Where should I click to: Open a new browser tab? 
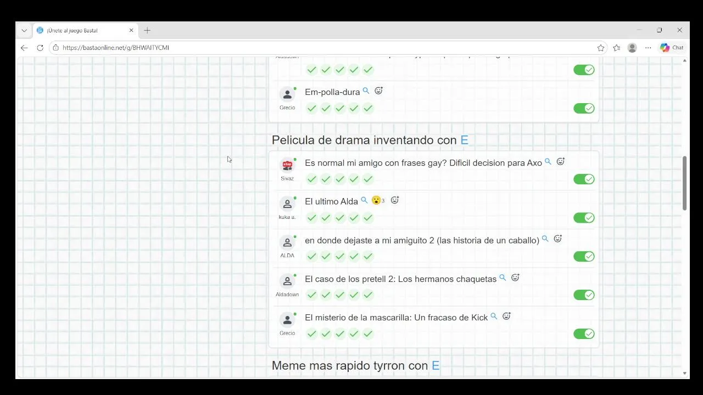147,30
